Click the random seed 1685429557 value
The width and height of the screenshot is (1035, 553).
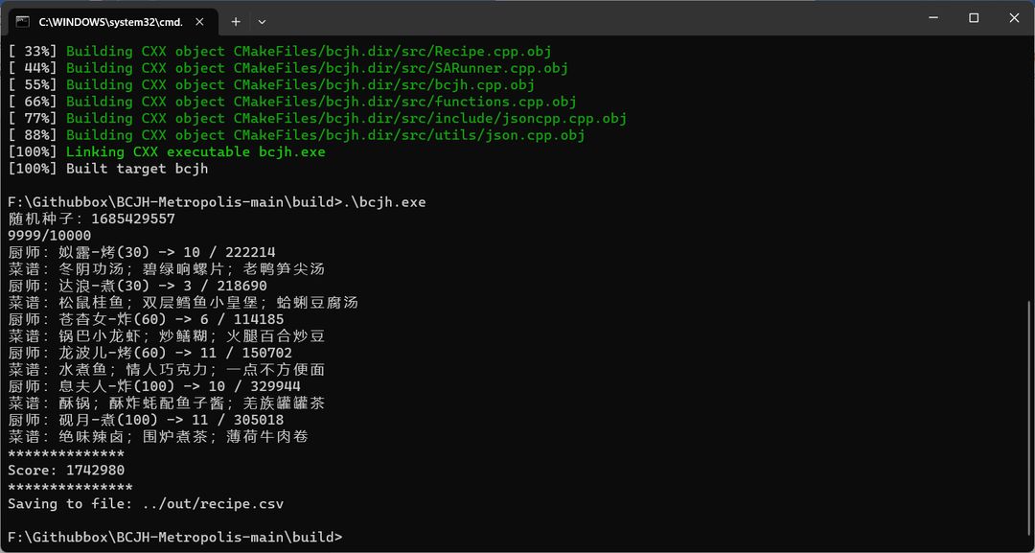(x=133, y=219)
